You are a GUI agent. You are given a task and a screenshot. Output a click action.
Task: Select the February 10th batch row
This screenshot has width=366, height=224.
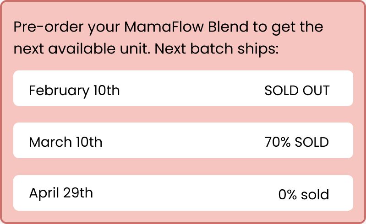[x=183, y=88]
